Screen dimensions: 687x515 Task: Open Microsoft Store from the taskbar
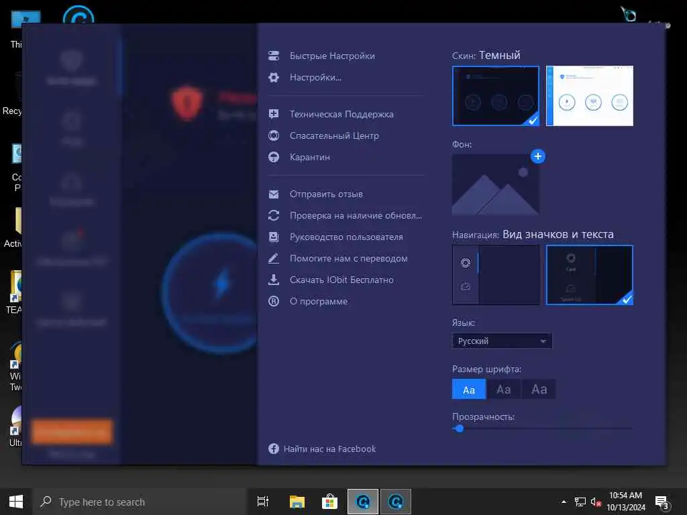(329, 502)
